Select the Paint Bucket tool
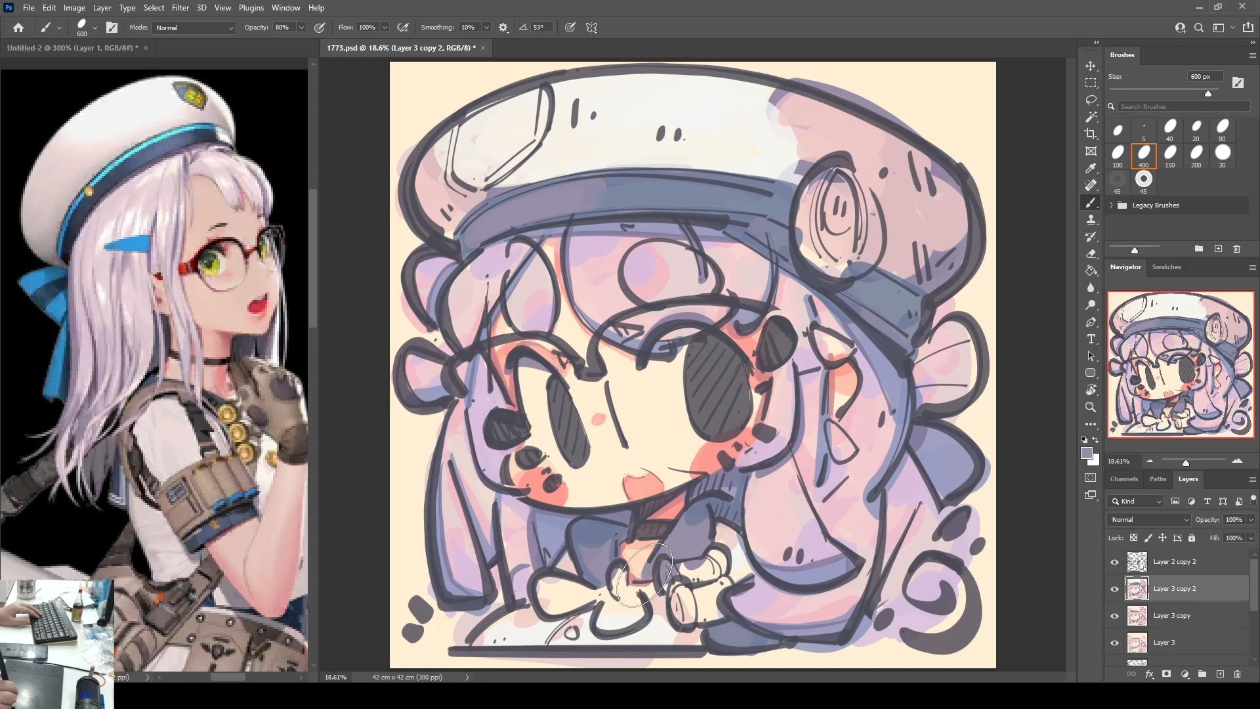Image resolution: width=1260 pixels, height=709 pixels. (x=1091, y=270)
